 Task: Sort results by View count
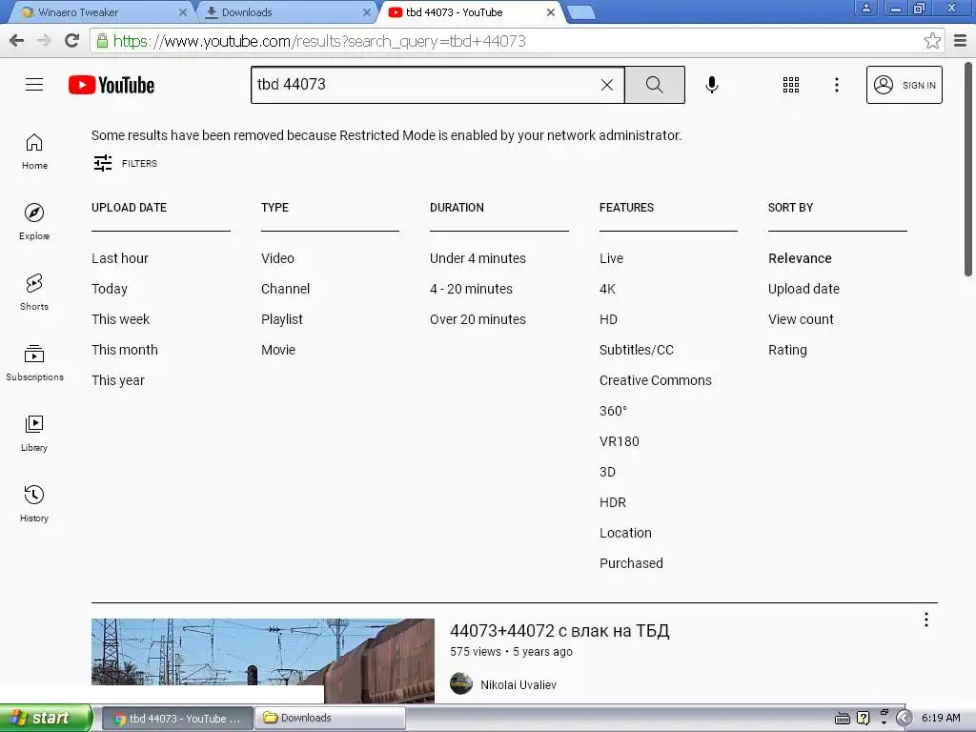pyautogui.click(x=801, y=319)
